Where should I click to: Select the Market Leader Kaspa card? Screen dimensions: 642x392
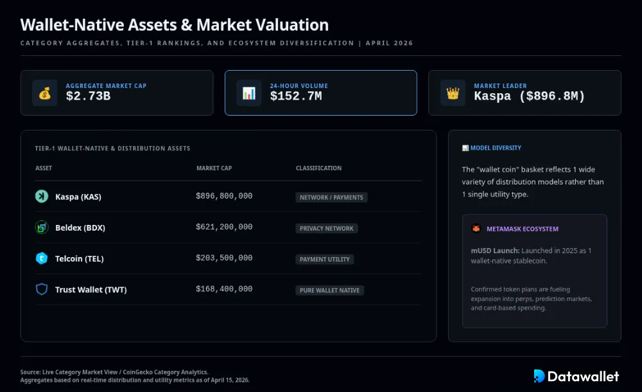525,93
